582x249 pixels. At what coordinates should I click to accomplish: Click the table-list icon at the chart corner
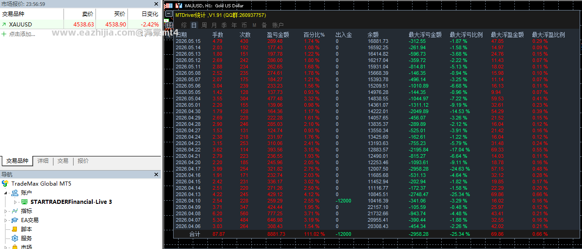(x=169, y=6)
